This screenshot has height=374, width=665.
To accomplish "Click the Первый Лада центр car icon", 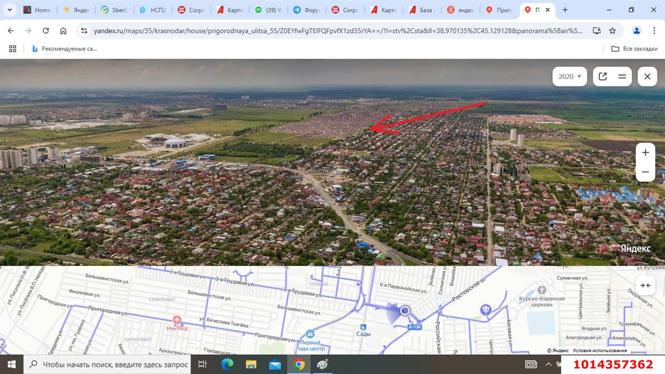I will (x=310, y=333).
